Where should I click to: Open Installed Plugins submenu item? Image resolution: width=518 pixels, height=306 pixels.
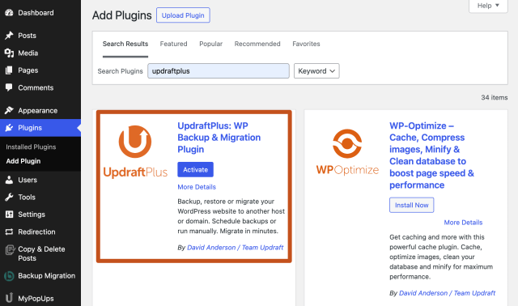click(31, 147)
